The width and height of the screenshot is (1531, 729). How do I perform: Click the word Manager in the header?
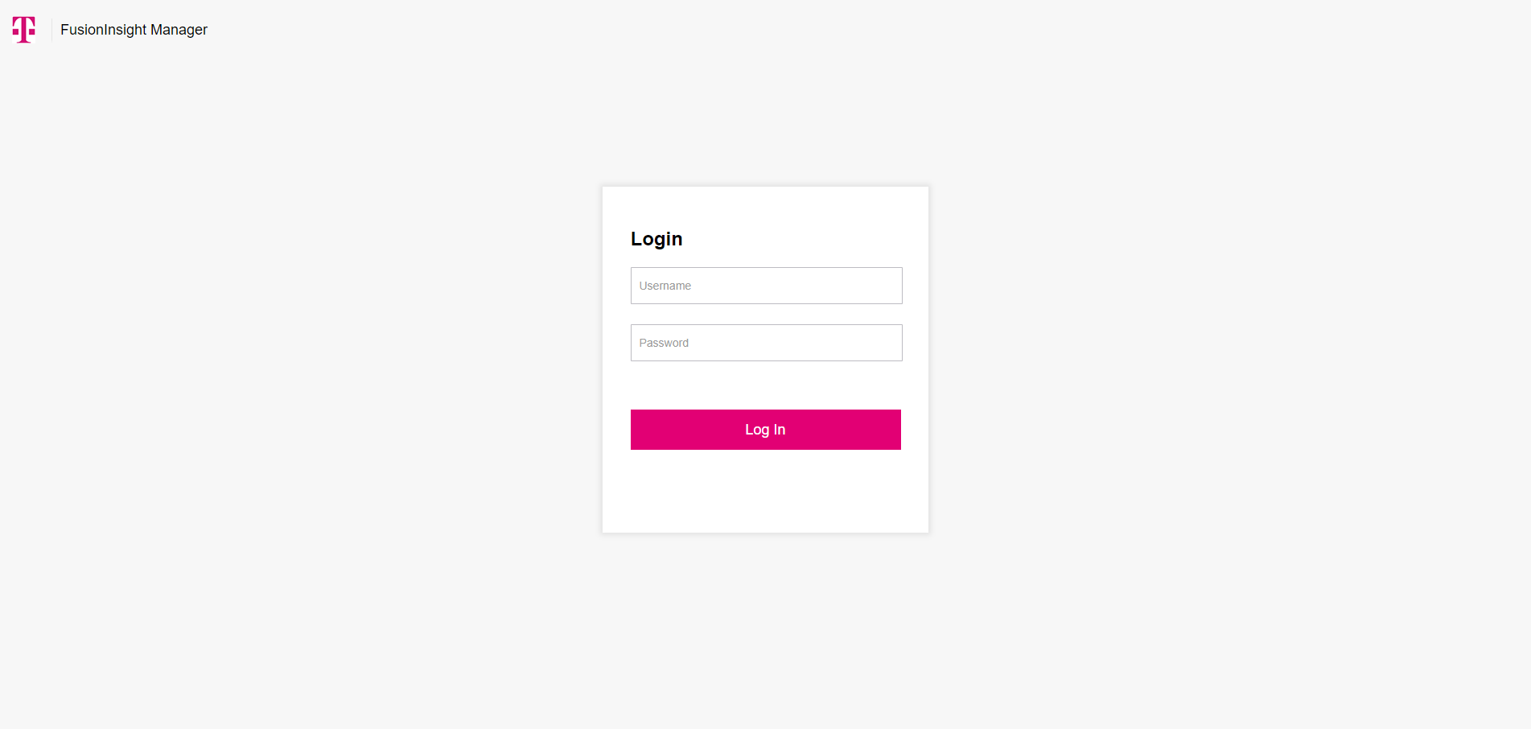(x=179, y=30)
